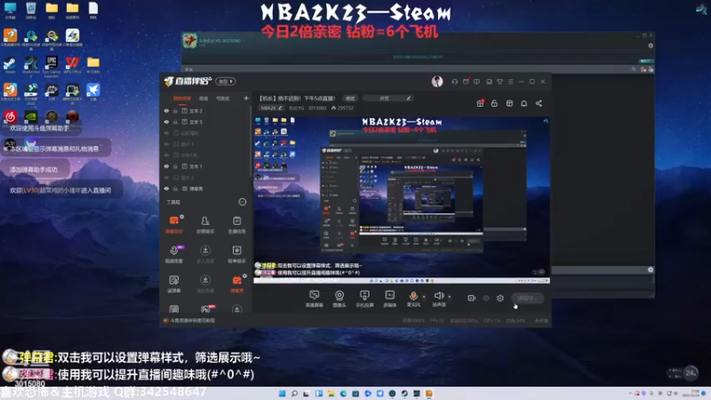
Task: Click the start streaming button
Action: pyautogui.click(x=527, y=298)
